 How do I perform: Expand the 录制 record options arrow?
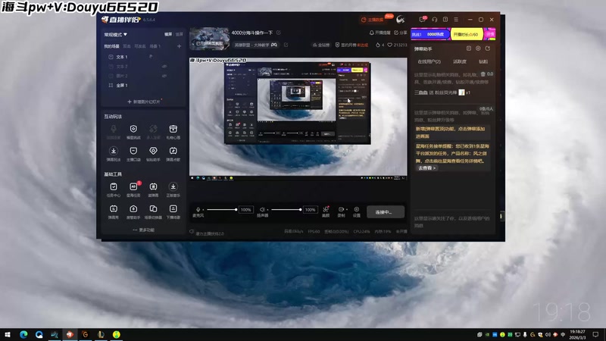(x=347, y=210)
